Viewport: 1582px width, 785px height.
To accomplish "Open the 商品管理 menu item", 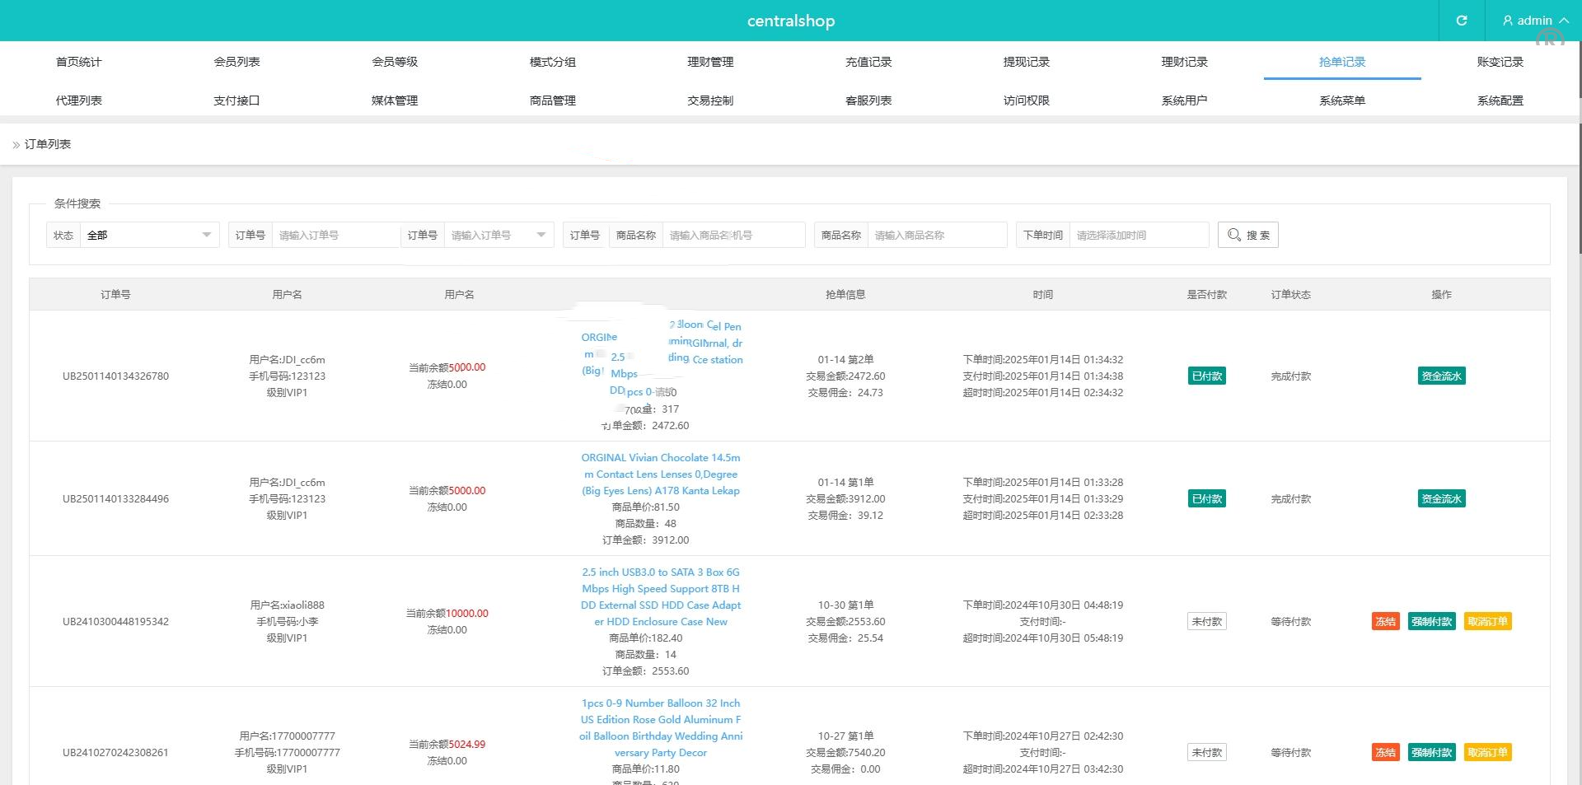I will coord(552,100).
